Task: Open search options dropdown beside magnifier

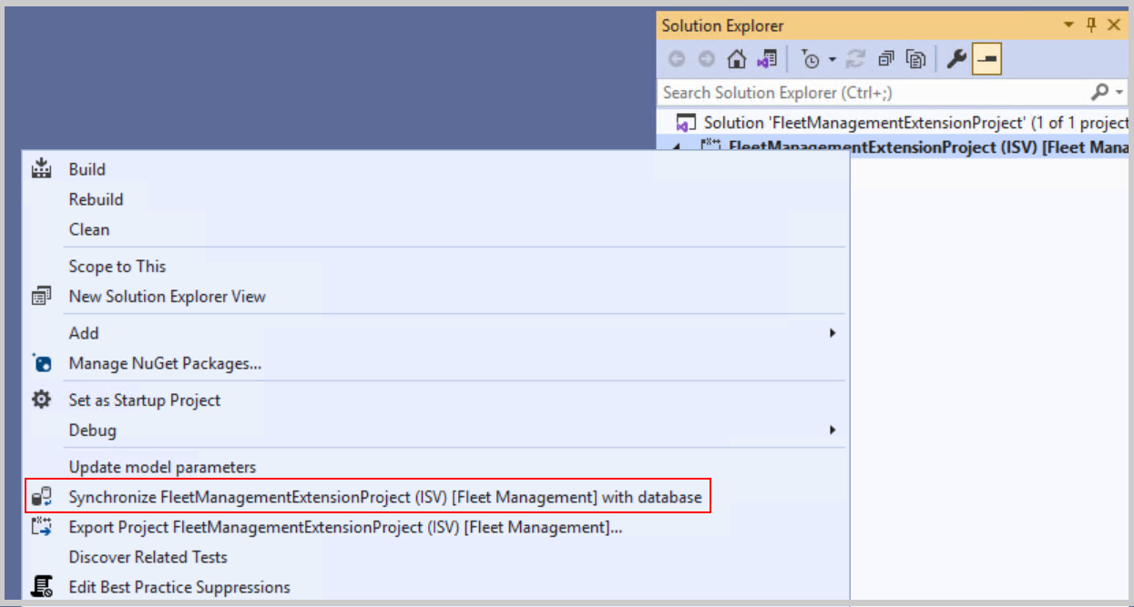Action: pyautogui.click(x=1119, y=92)
